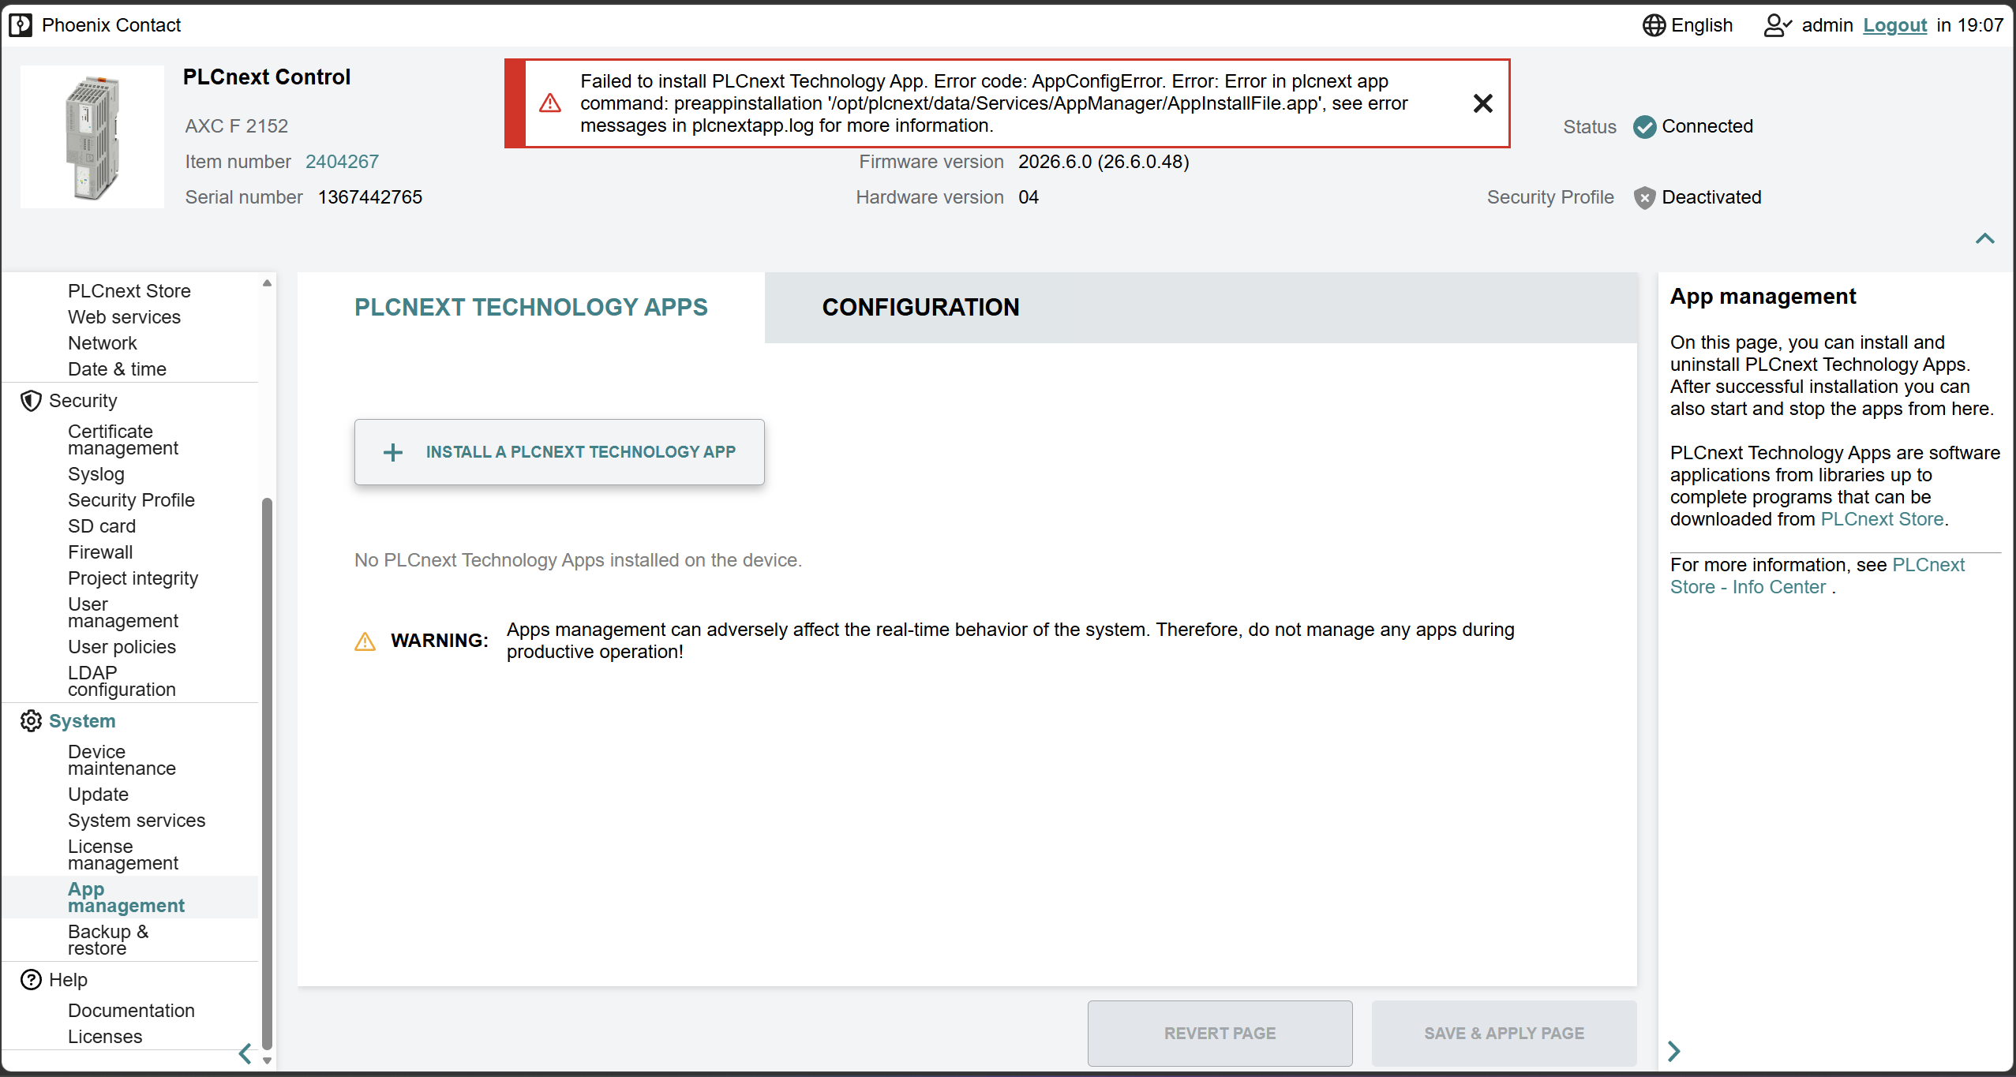Collapse the left navigation sidebar

point(245,1053)
